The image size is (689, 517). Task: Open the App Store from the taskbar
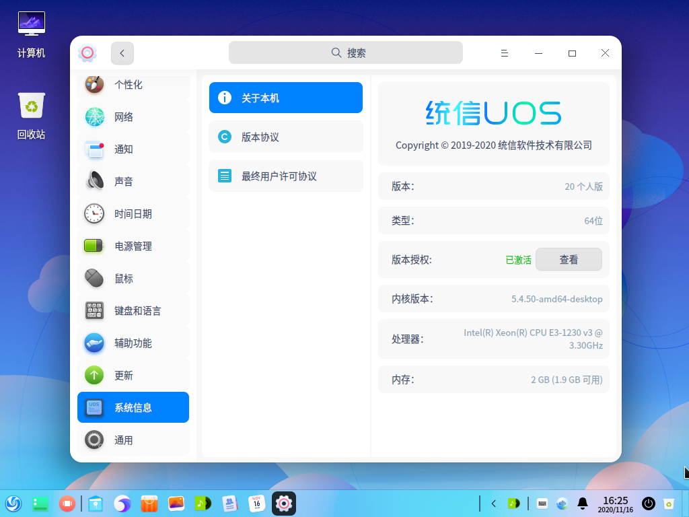click(149, 504)
